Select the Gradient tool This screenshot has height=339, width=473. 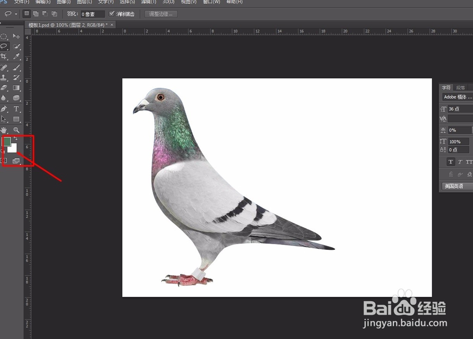pyautogui.click(x=16, y=88)
